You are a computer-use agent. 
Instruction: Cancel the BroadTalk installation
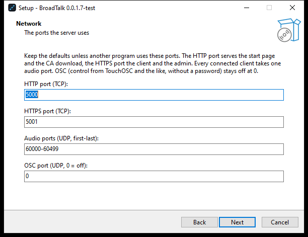(280, 222)
